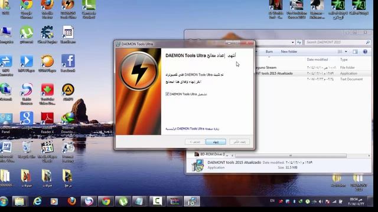
Task: Click the EN language indicator in the tray
Action: [x=272, y=201]
